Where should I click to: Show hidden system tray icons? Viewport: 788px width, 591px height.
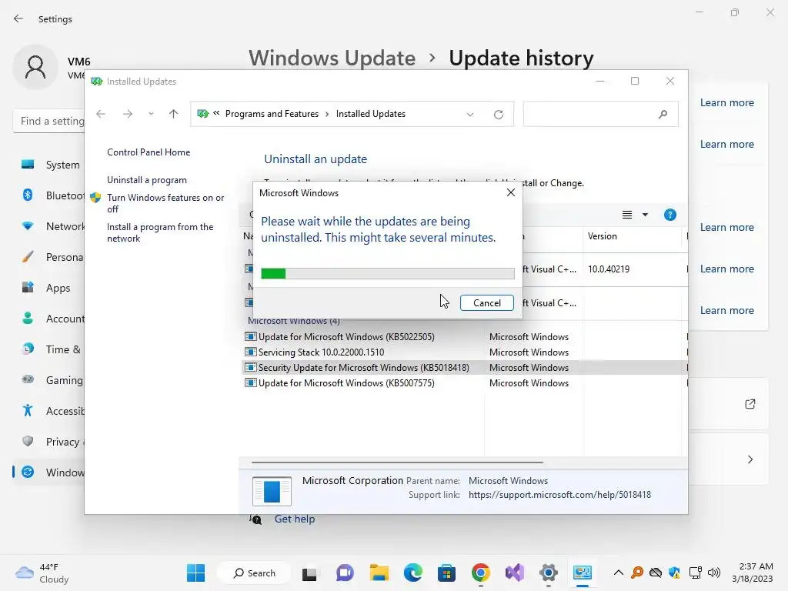pyautogui.click(x=619, y=573)
